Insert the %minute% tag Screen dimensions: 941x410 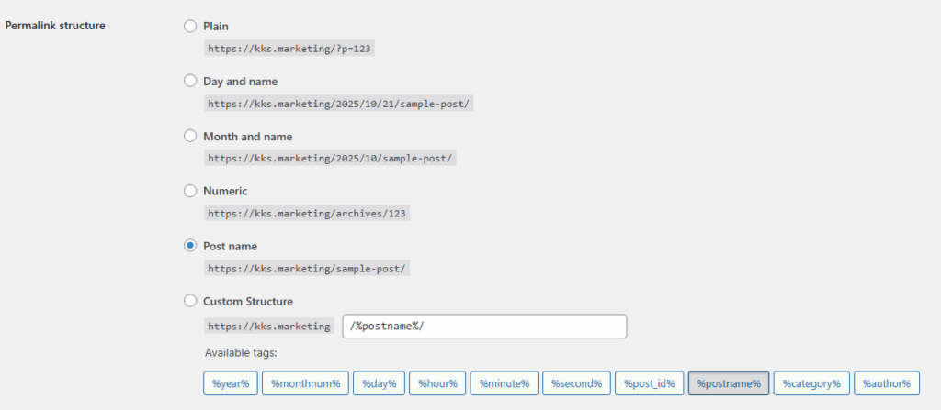click(504, 383)
